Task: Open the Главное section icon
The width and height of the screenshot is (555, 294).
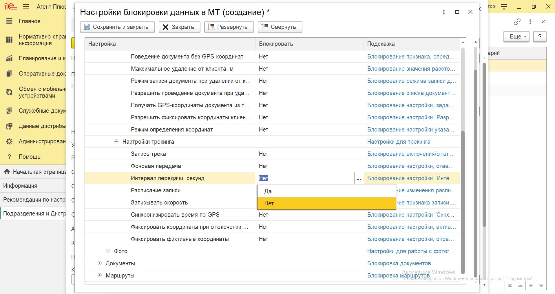Action: pyautogui.click(x=9, y=21)
